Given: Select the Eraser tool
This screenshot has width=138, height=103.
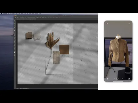Looking at the screenshot, I should coord(15,36).
